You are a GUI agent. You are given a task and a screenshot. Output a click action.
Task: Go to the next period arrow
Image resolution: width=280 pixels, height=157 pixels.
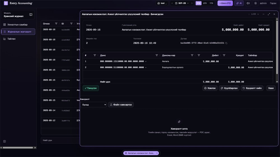pos(192,3)
